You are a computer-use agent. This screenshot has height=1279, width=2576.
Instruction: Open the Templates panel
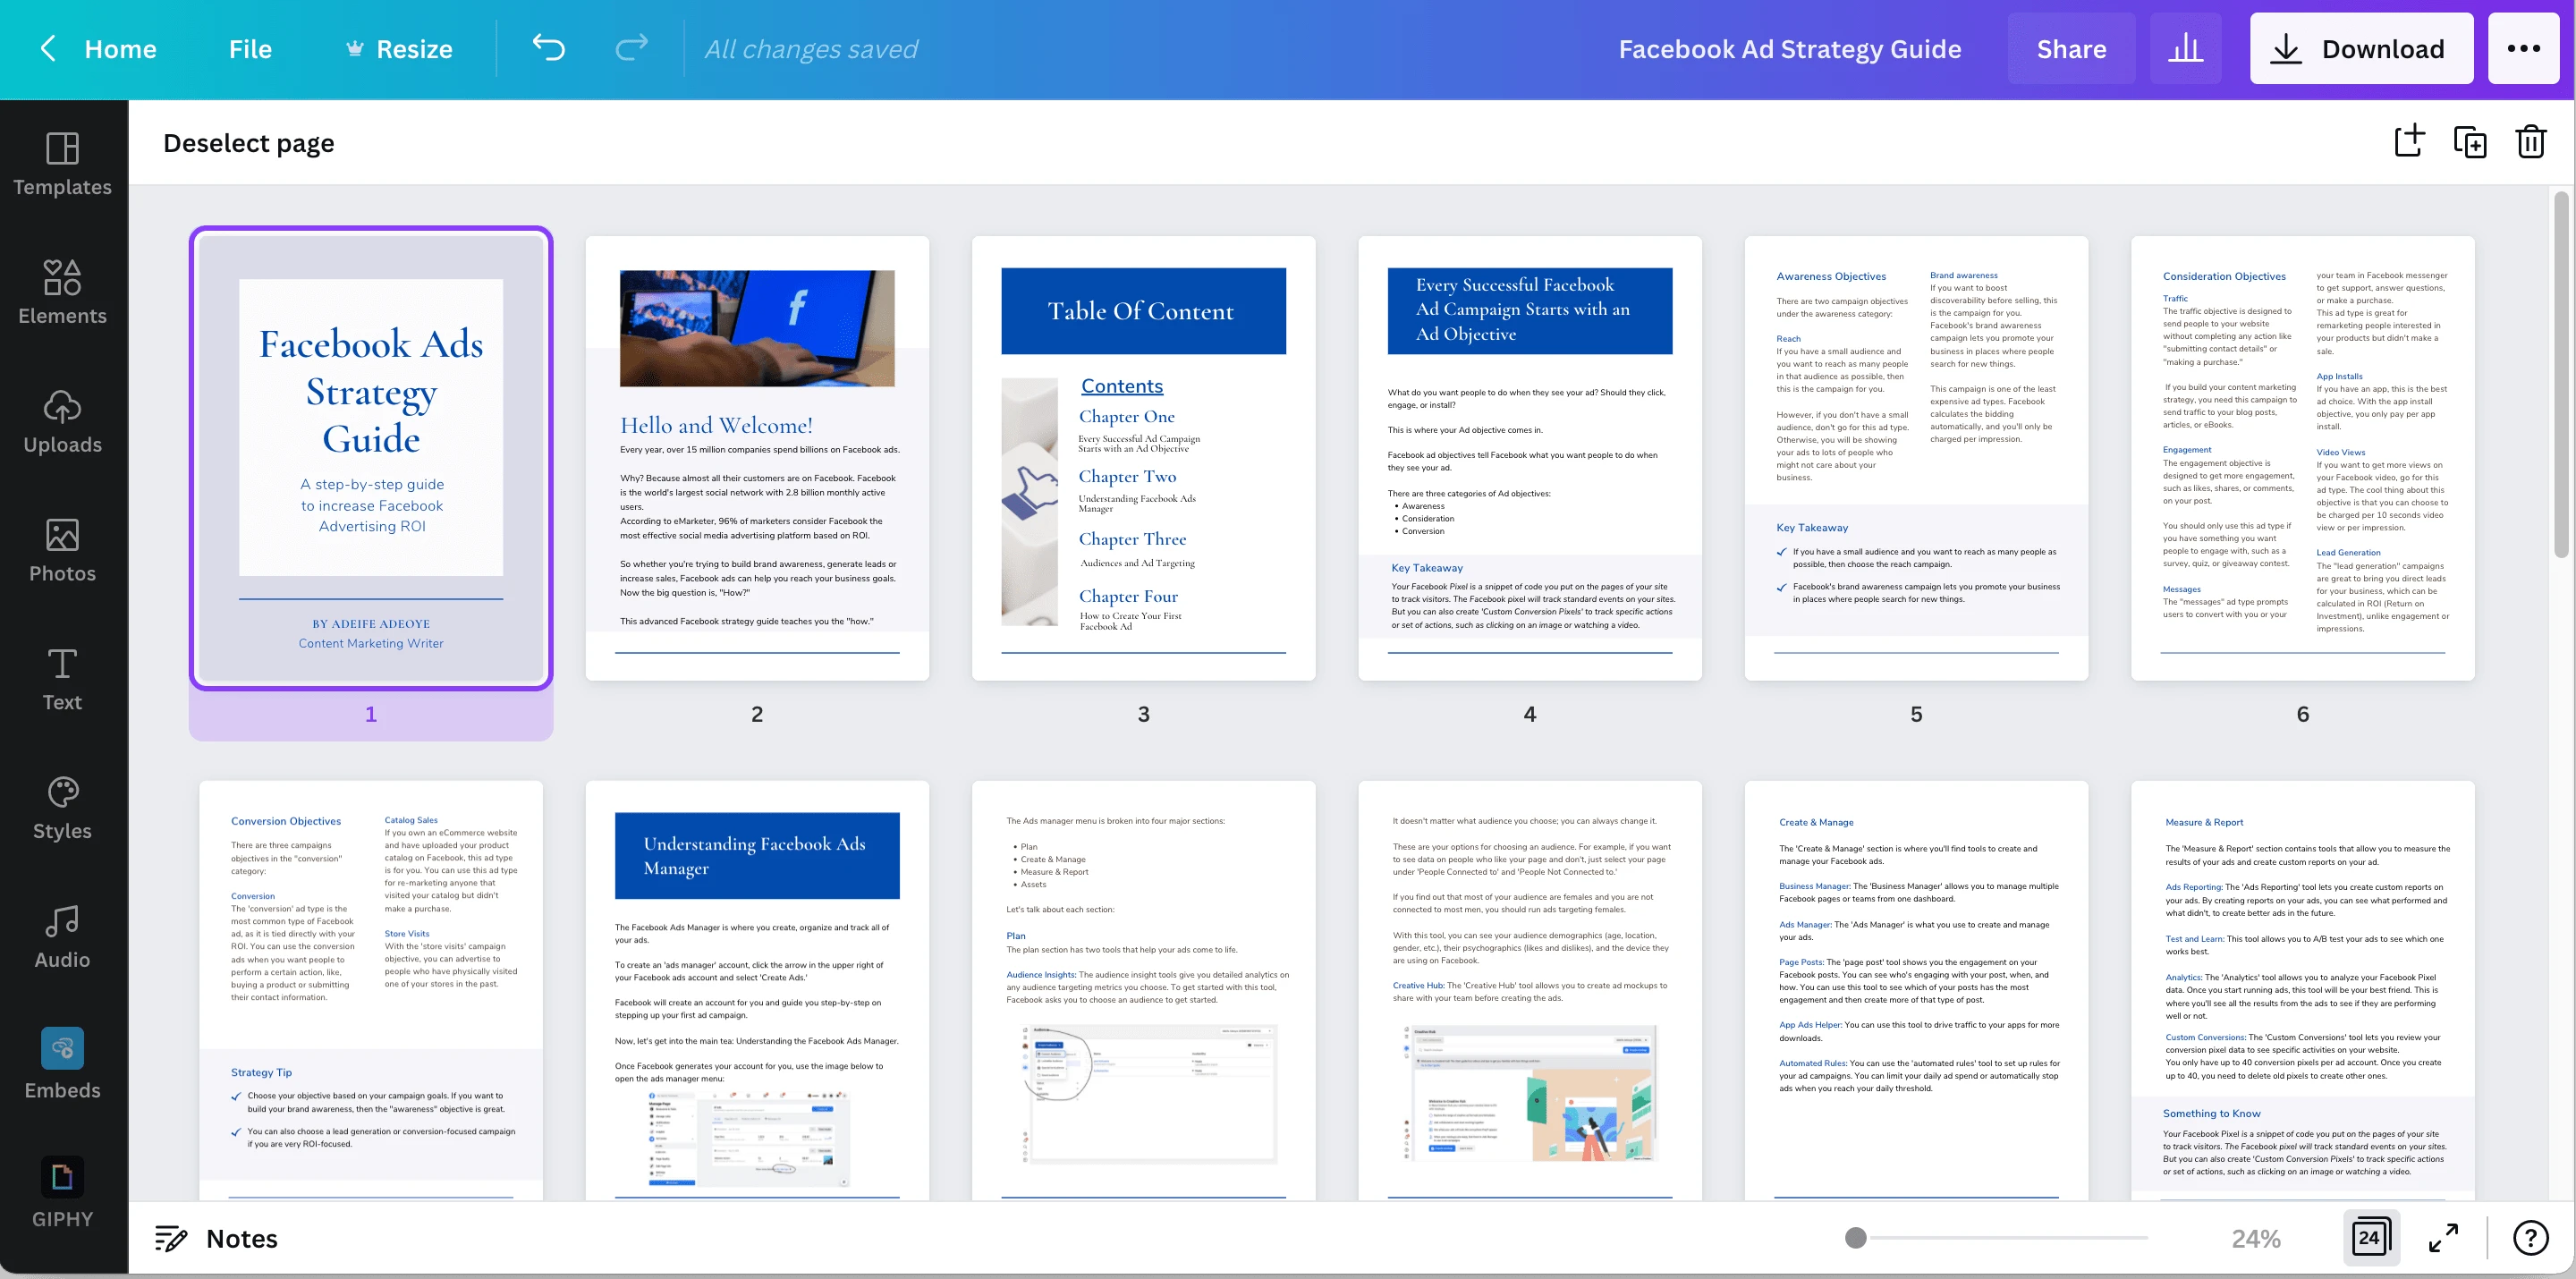pos(62,164)
